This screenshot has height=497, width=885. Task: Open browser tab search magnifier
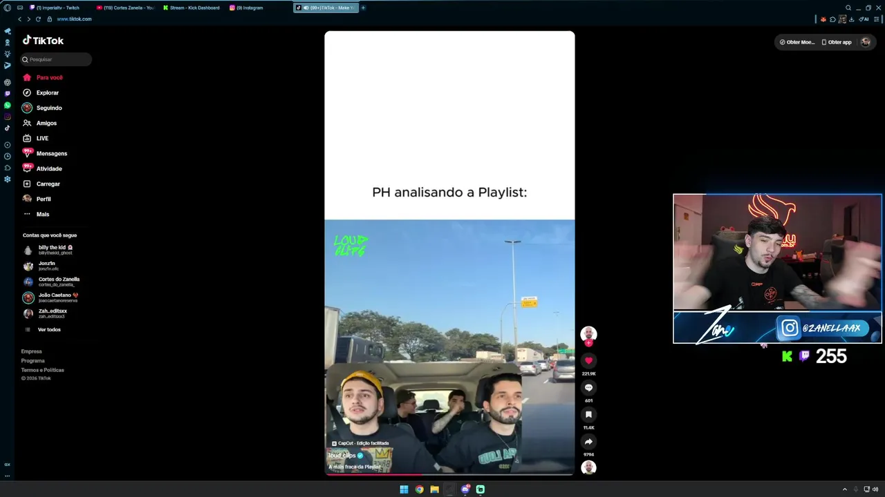[x=848, y=8]
